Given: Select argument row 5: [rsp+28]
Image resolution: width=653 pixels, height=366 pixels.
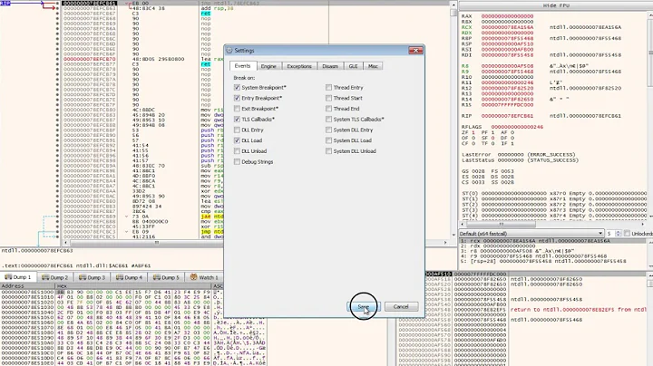Looking at the screenshot, I should (x=552, y=261).
